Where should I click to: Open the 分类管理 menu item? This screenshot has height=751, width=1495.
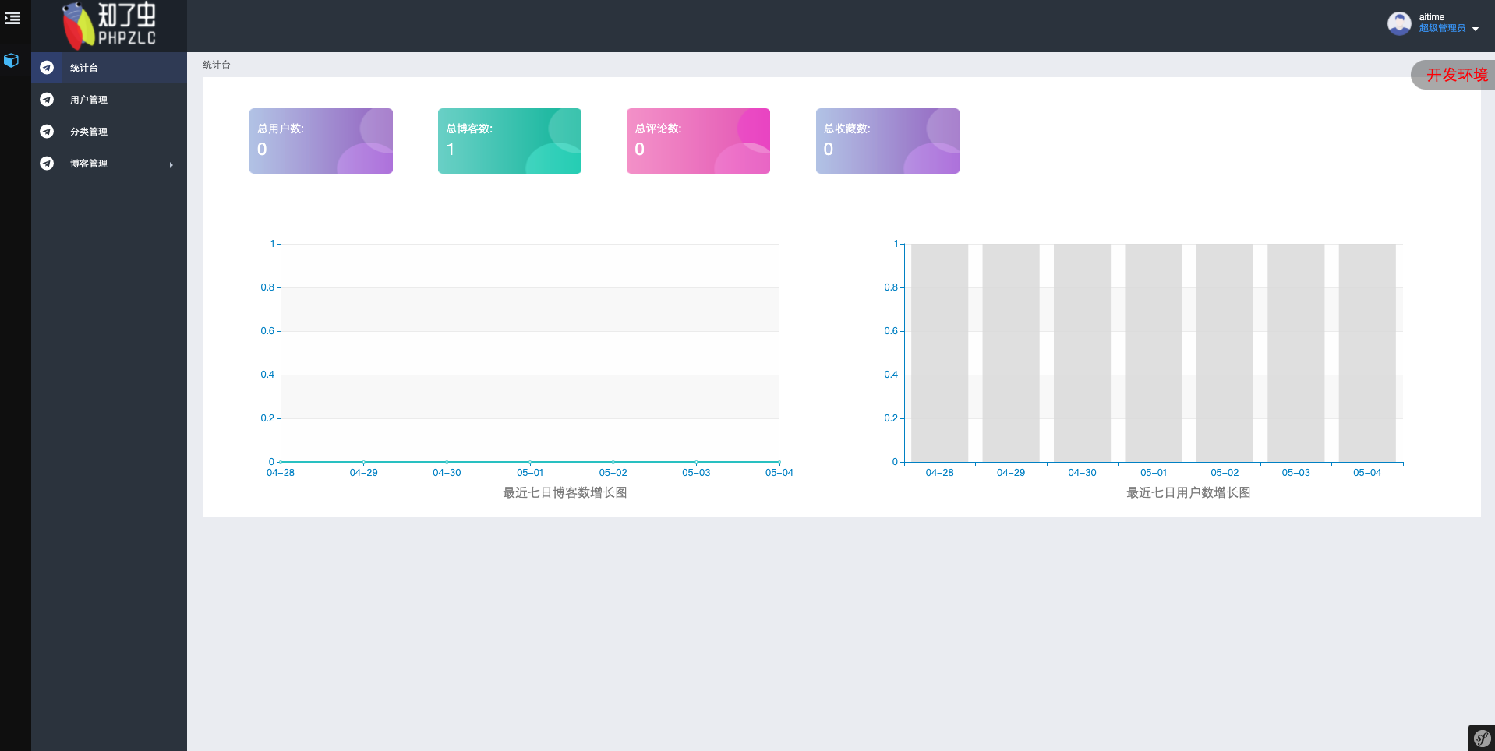[89, 132]
